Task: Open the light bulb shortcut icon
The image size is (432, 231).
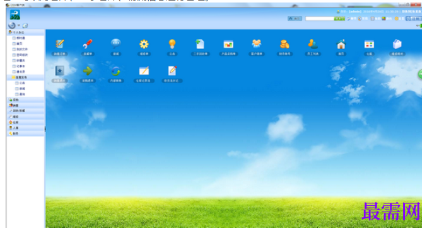Action: [172, 44]
